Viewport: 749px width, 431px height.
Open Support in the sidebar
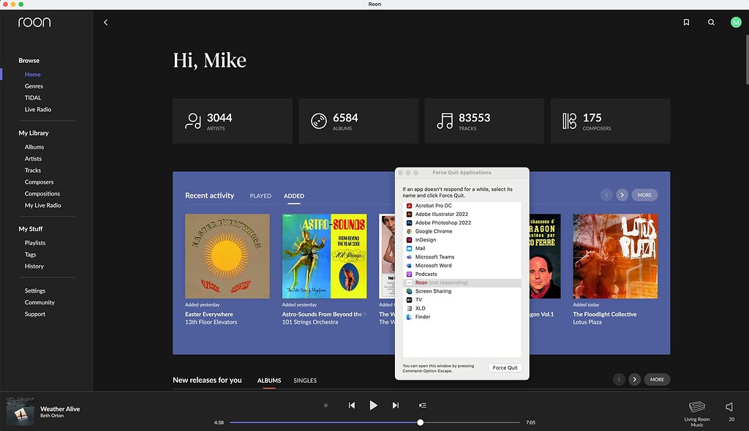(35, 314)
